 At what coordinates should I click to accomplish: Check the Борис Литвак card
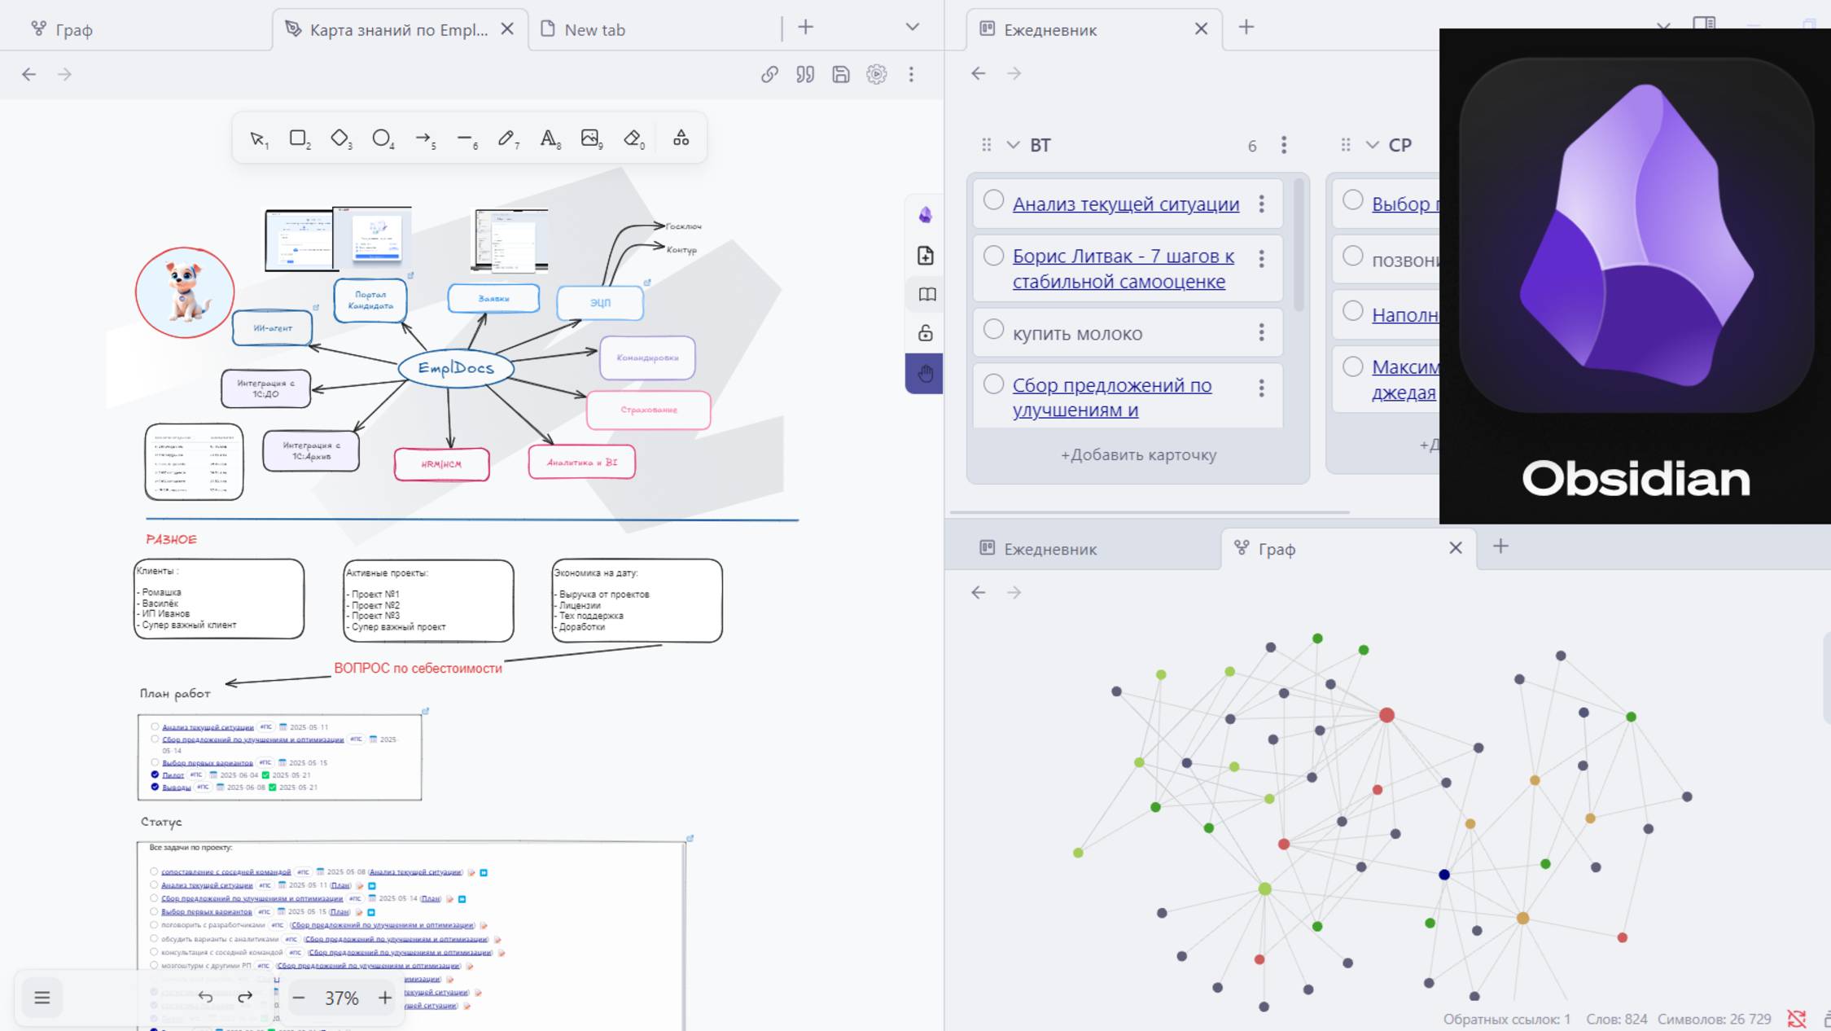point(993,256)
